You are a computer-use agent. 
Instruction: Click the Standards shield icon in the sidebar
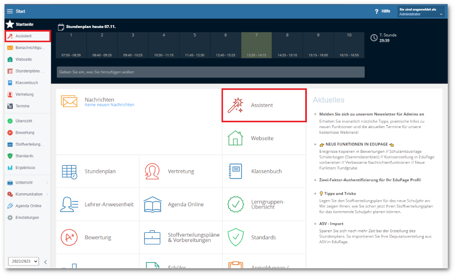click(x=10, y=156)
